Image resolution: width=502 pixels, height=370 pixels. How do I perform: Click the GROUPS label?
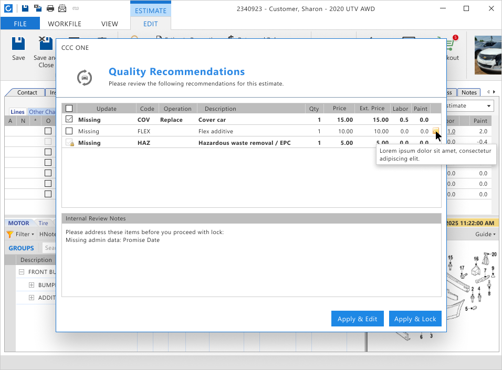21,248
